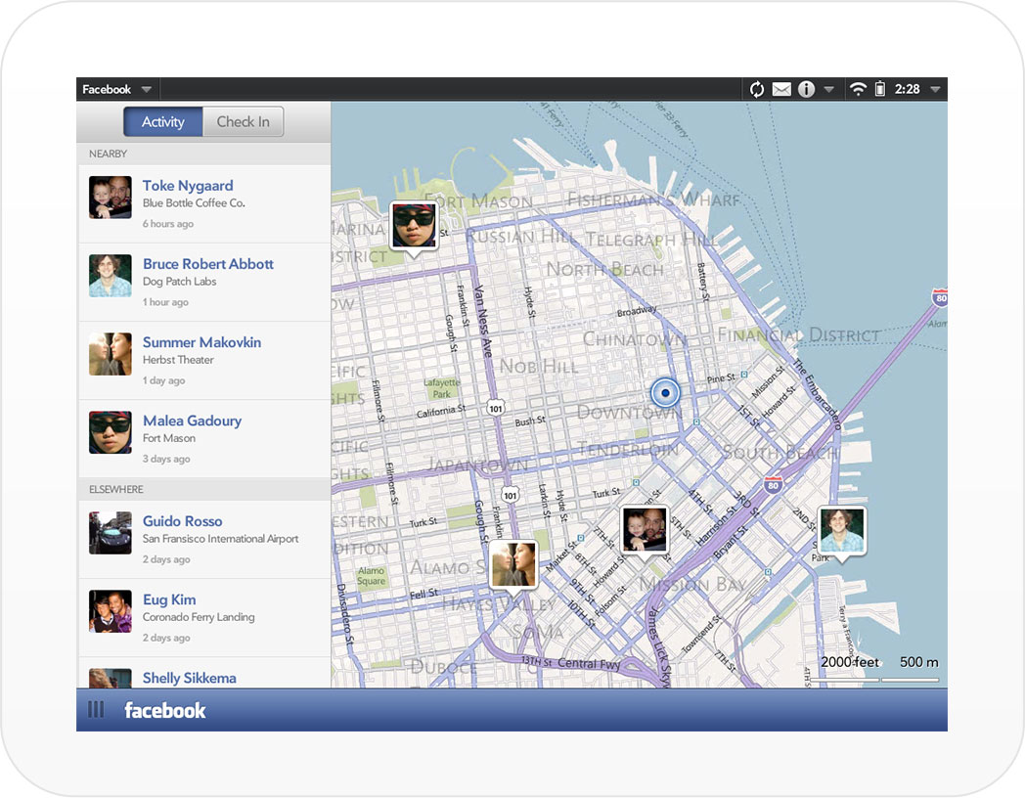Viewport: 1025px width, 798px height.
Task: Tap San Fransisco International Airport text
Action: tap(220, 539)
